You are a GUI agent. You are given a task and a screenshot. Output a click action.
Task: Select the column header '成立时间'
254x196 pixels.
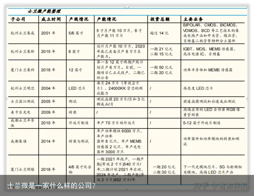click(51, 19)
